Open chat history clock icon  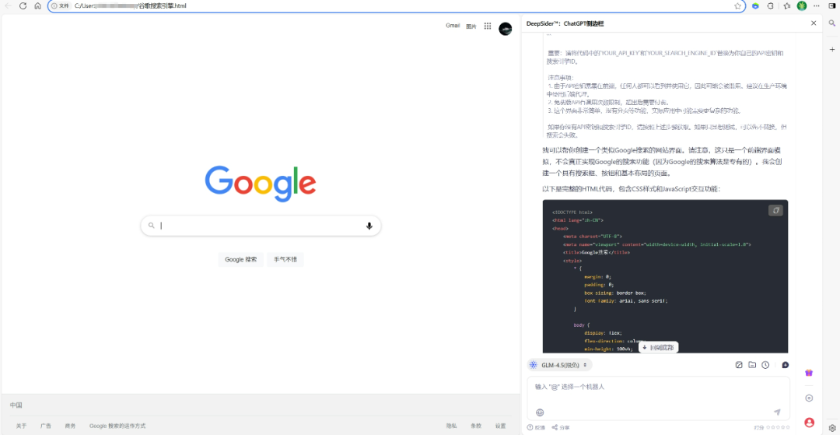[765, 365]
